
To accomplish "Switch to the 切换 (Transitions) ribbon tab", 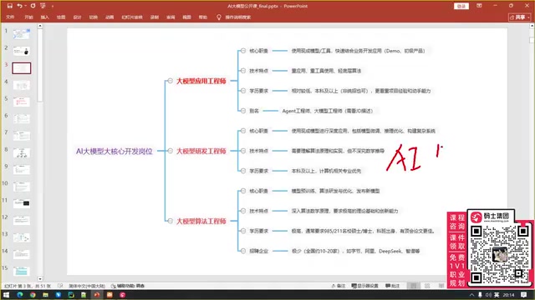I will click(93, 17).
